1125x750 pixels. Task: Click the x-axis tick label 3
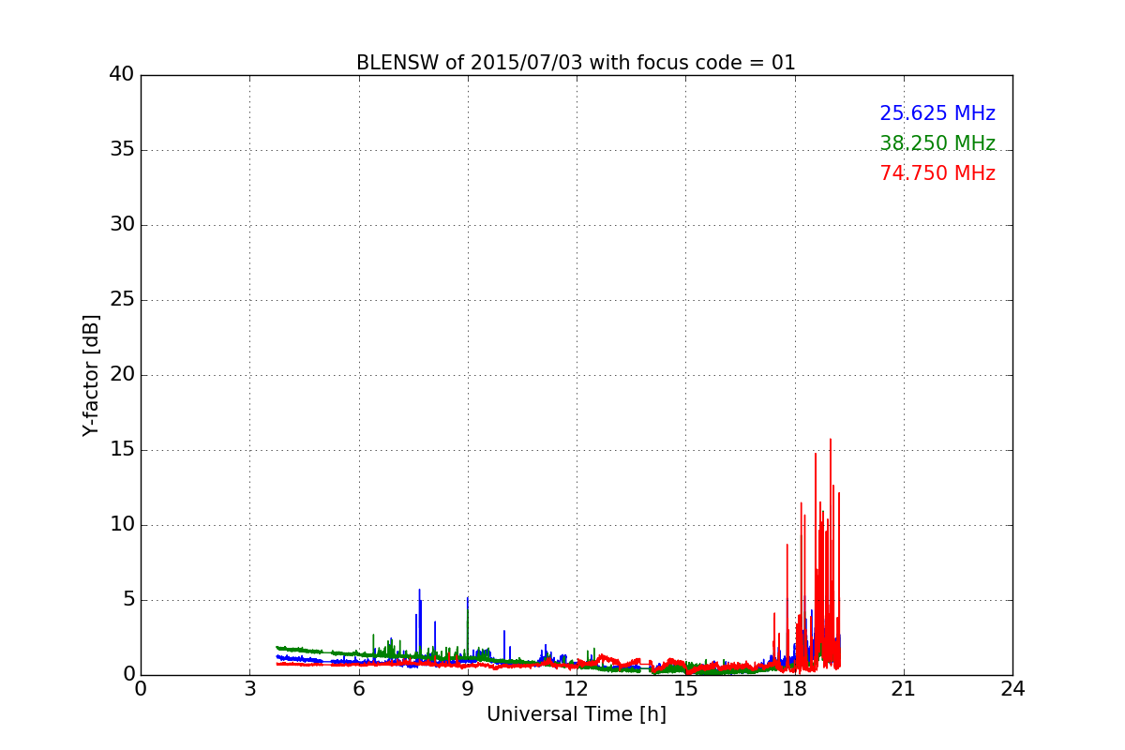[249, 690]
